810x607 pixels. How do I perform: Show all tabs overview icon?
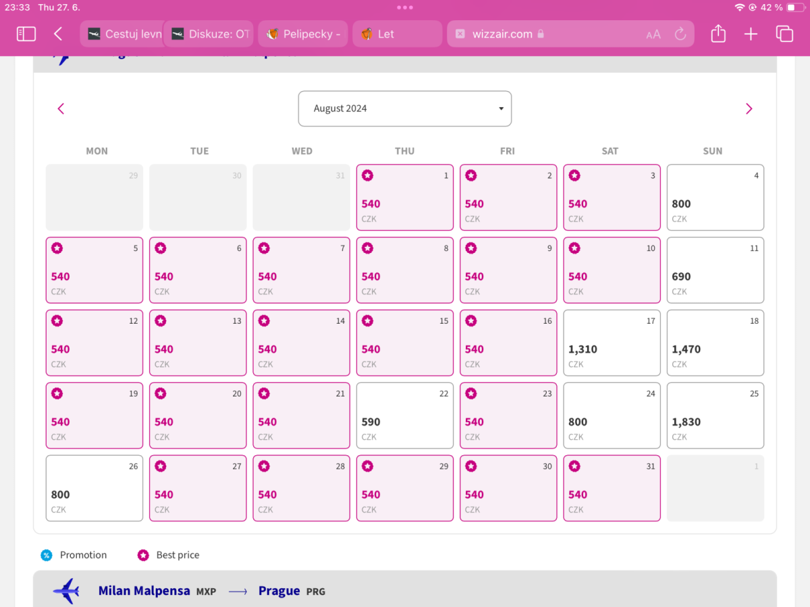[784, 34]
